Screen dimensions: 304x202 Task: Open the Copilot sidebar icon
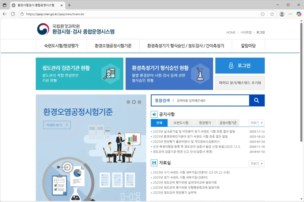click(299, 14)
